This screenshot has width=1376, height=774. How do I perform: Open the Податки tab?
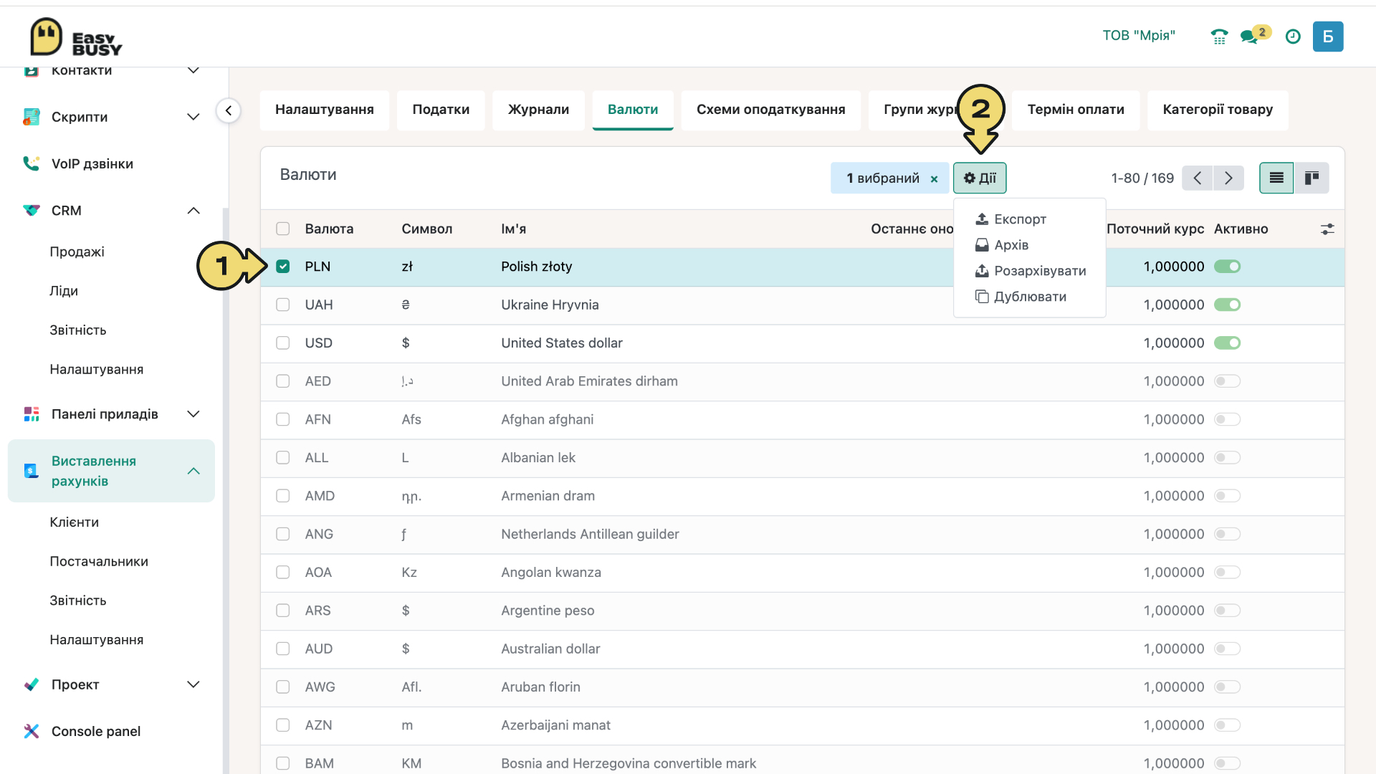pos(441,110)
